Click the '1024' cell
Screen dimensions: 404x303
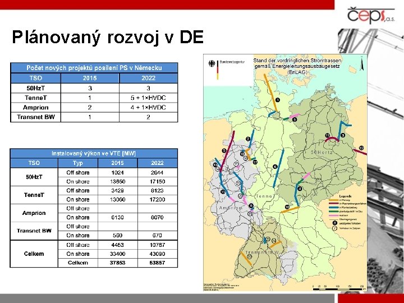(x=117, y=173)
